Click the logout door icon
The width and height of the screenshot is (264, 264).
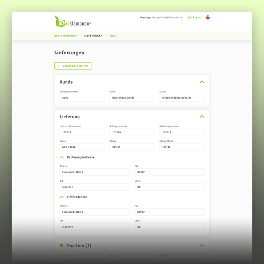(189, 17)
